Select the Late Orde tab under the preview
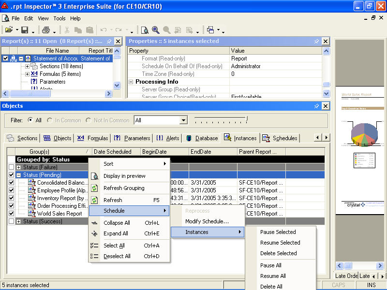387x290 pixels. pyautogui.click(x=346, y=276)
